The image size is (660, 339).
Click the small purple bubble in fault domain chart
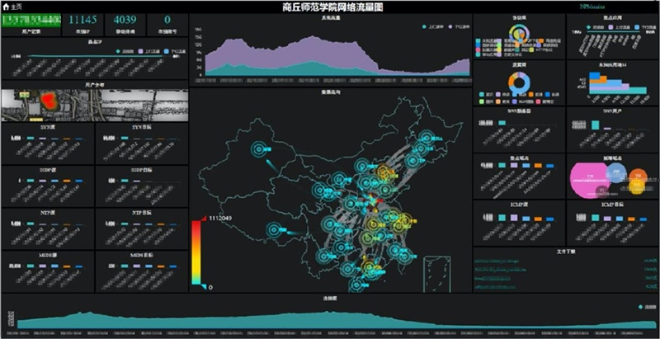pos(602,191)
